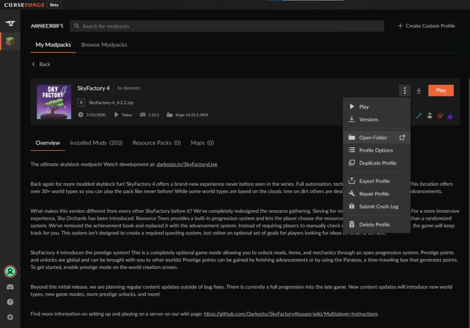Screen dimensions: 470x328
Task: Open Profile Options from menu
Action: (x=376, y=150)
